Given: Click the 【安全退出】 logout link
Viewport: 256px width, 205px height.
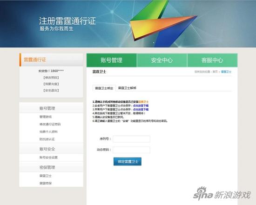Looking at the screenshot, I should tap(51, 90).
